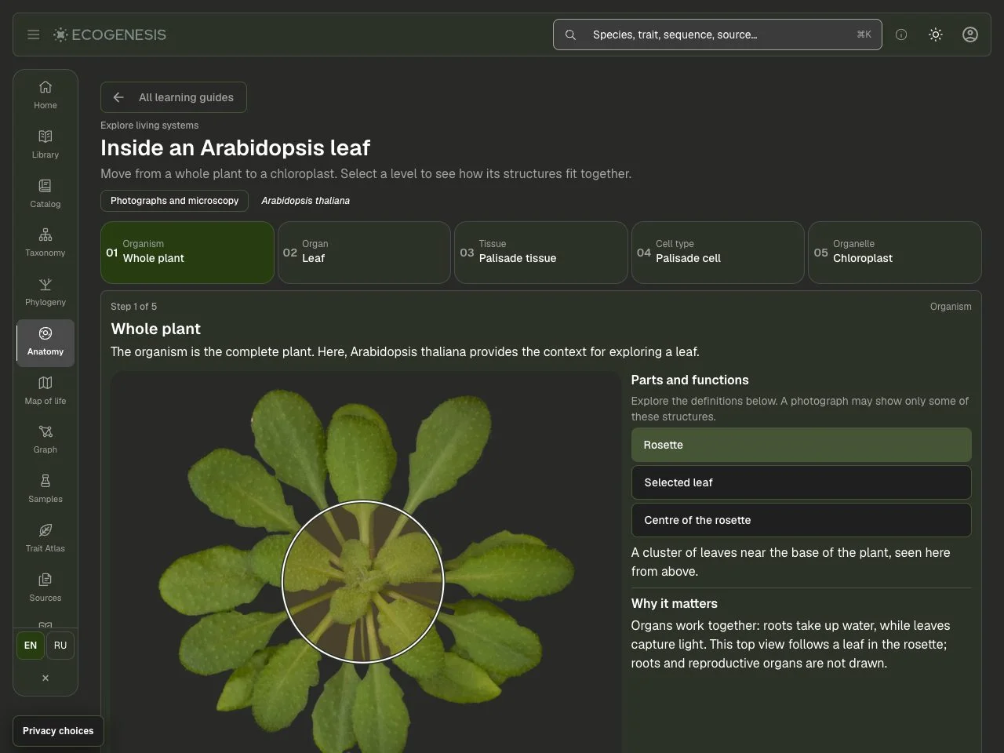Go to Home in sidebar

[x=45, y=95]
